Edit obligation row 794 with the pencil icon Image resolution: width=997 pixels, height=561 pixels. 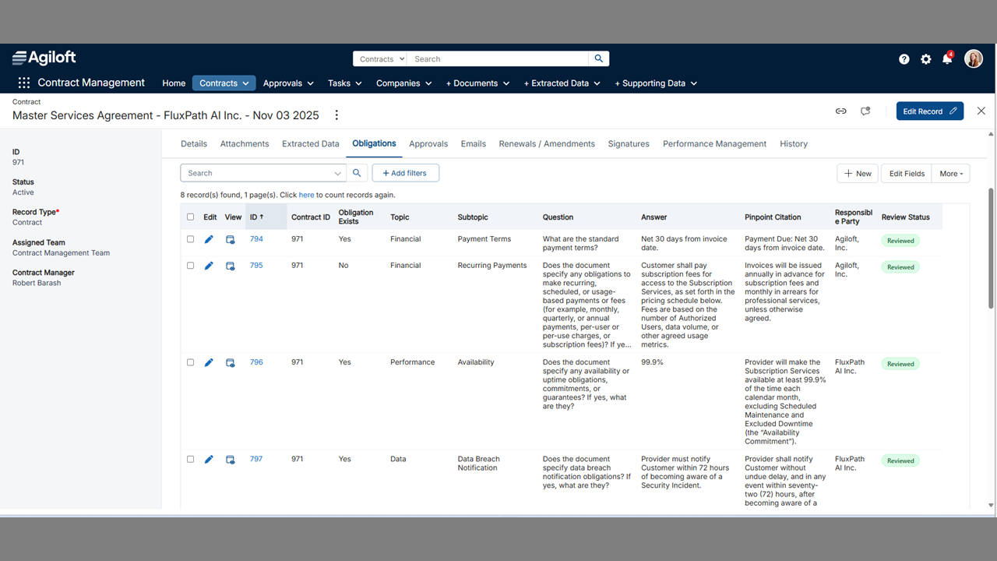coord(208,239)
